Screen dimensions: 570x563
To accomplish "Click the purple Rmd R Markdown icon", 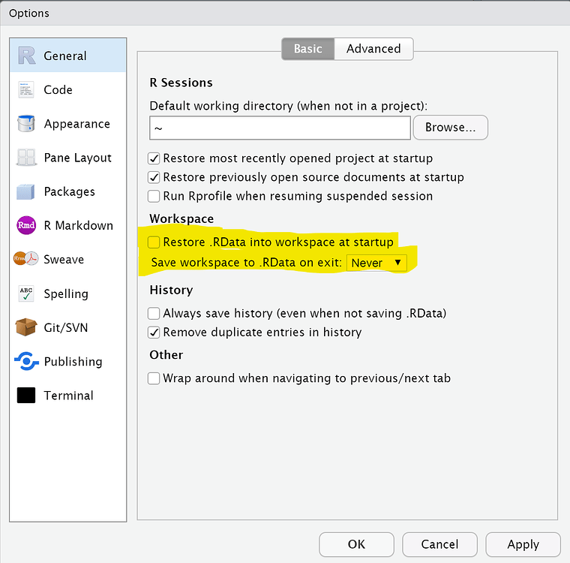I will (x=26, y=225).
